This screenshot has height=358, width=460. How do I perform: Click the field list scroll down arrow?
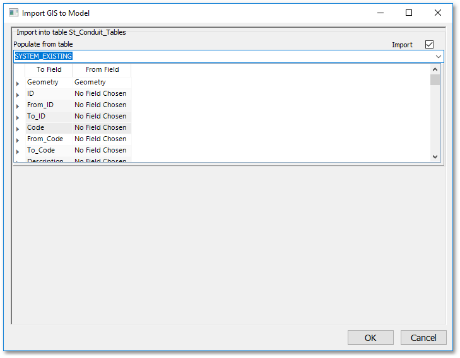click(x=435, y=157)
